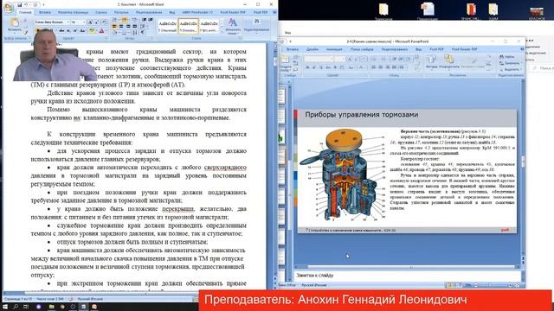Increase font size with Grow Font in Word
The image size is (554, 311).
(90, 22)
